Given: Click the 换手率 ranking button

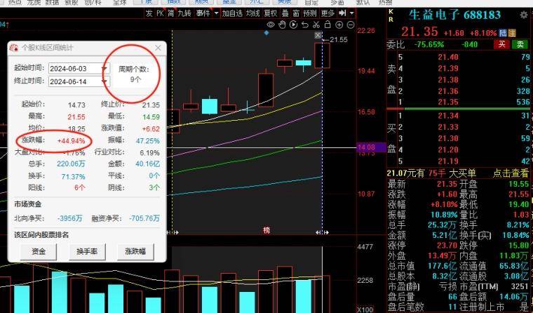Looking at the screenshot, I should pyautogui.click(x=87, y=252).
